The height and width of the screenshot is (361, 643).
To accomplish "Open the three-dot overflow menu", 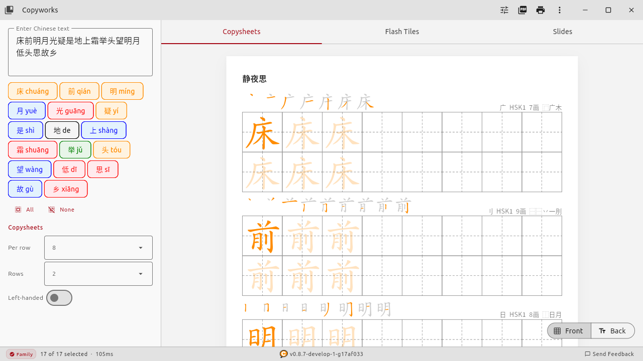I will (x=559, y=10).
